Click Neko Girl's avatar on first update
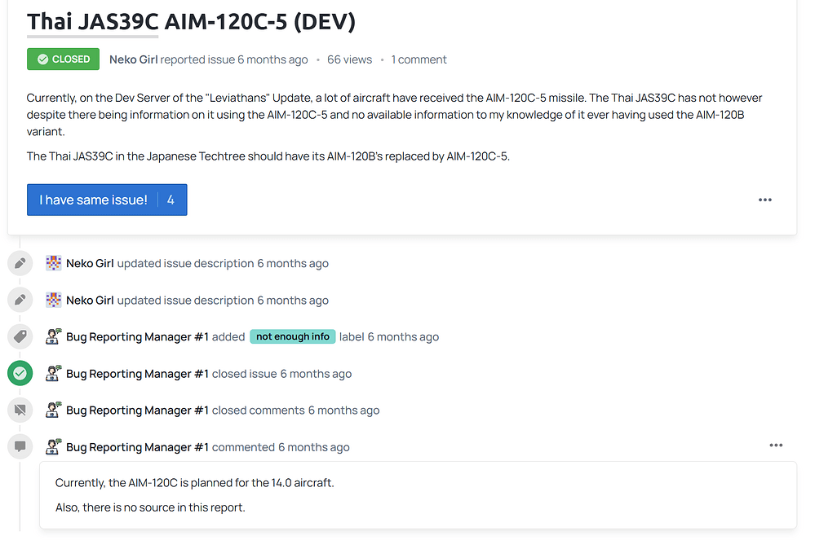This screenshot has height=540, width=815. point(54,263)
